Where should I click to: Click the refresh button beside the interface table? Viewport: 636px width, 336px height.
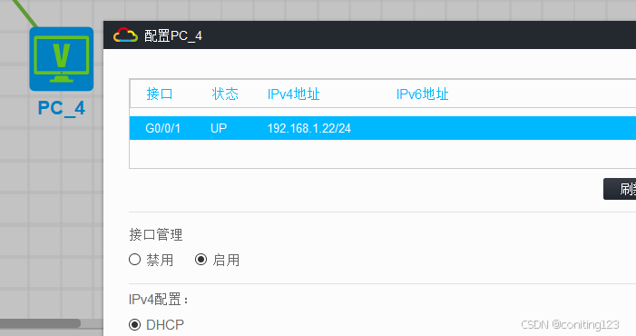620,189
